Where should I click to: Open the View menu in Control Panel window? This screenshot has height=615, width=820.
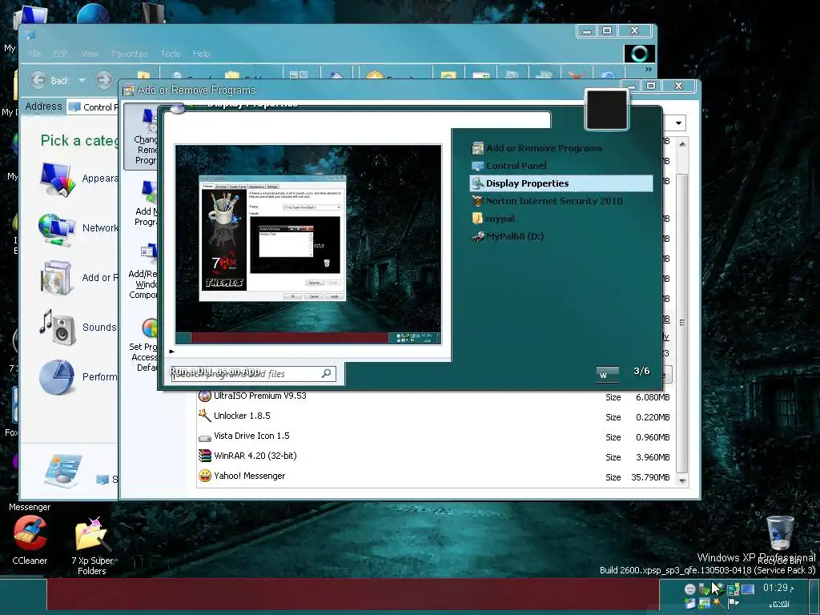point(90,54)
